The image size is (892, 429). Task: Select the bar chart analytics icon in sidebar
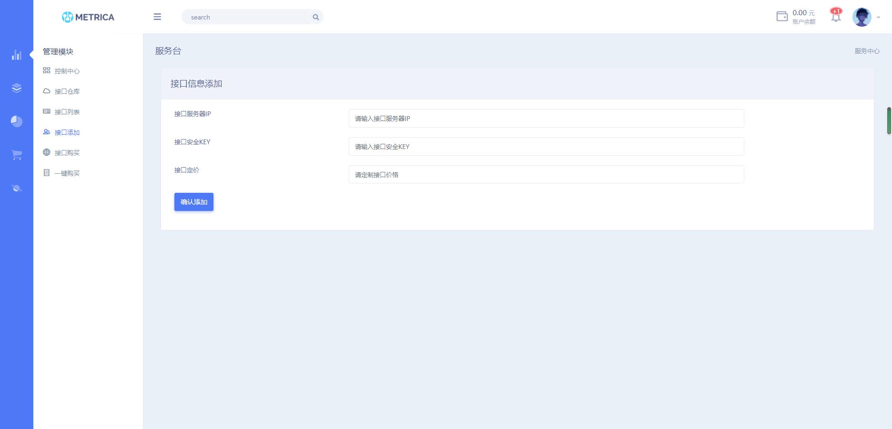16,55
